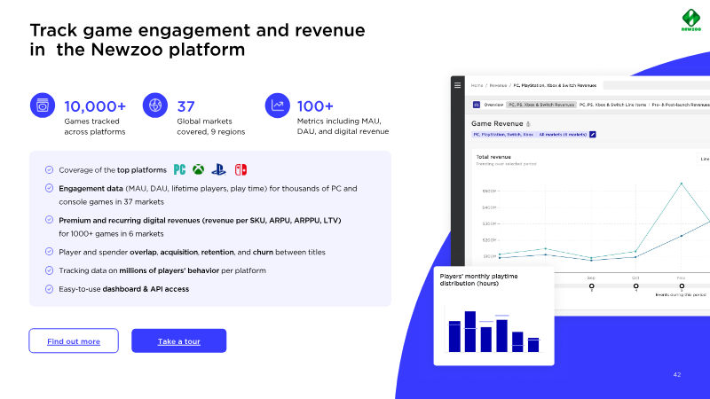
Task: Click checkmark beside Easy-to-use dashboard bullet
Action: click(48, 289)
